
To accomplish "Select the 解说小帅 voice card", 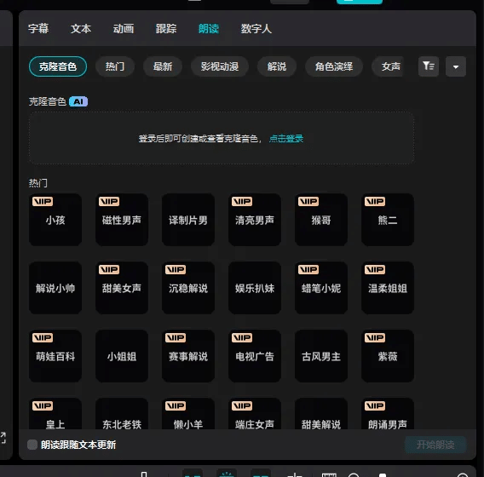I will tap(55, 288).
